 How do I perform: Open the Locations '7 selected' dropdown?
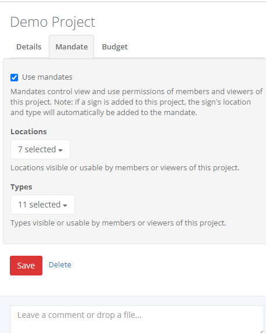coord(40,149)
